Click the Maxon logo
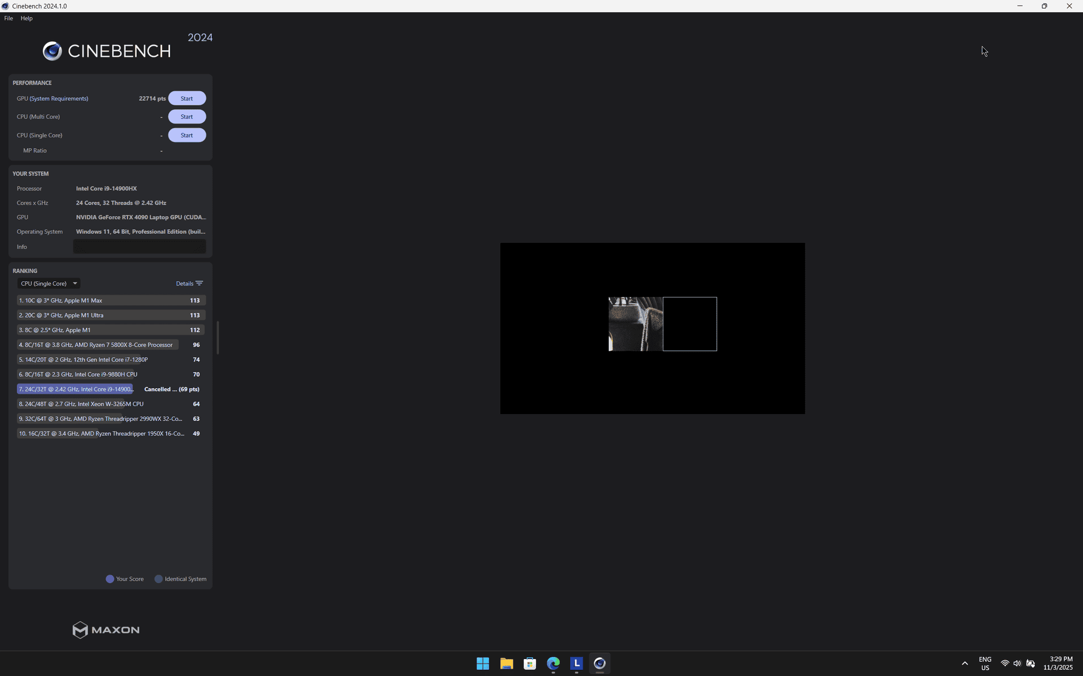The width and height of the screenshot is (1083, 676). pyautogui.click(x=106, y=630)
